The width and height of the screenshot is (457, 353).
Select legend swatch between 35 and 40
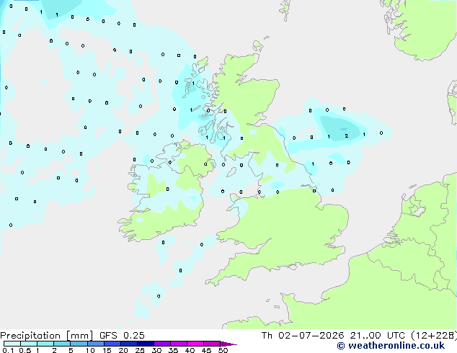[178, 344]
